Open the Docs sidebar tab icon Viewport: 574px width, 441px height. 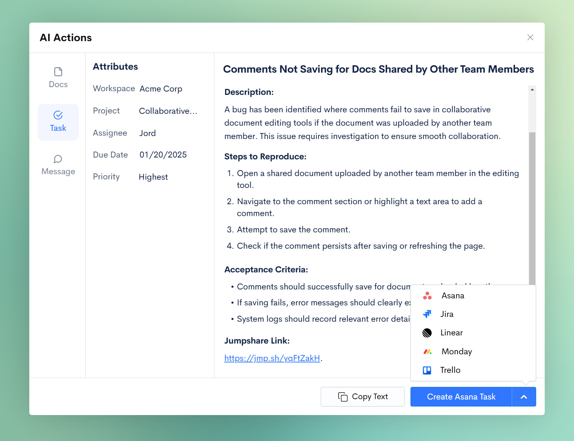[x=58, y=72]
